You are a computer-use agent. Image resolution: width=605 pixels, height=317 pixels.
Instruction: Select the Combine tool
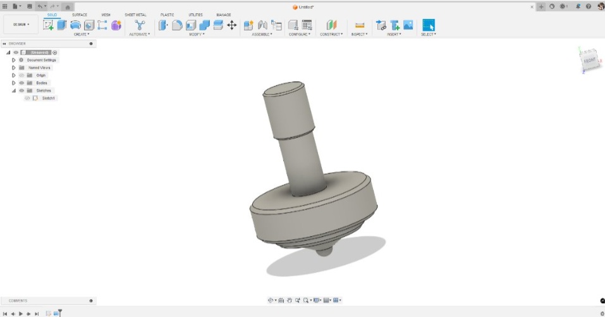204,25
